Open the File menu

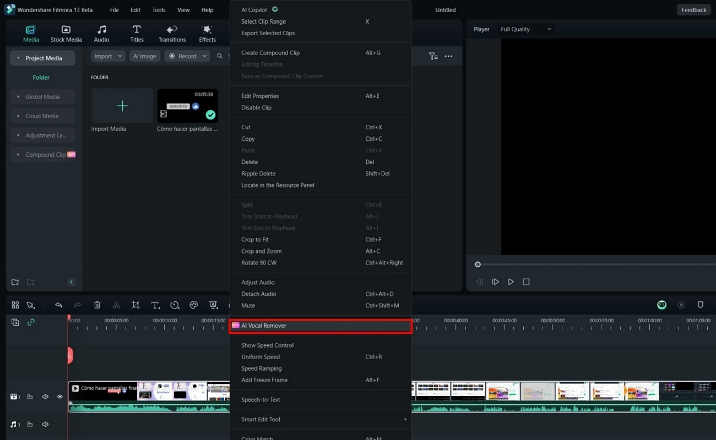pyautogui.click(x=114, y=10)
